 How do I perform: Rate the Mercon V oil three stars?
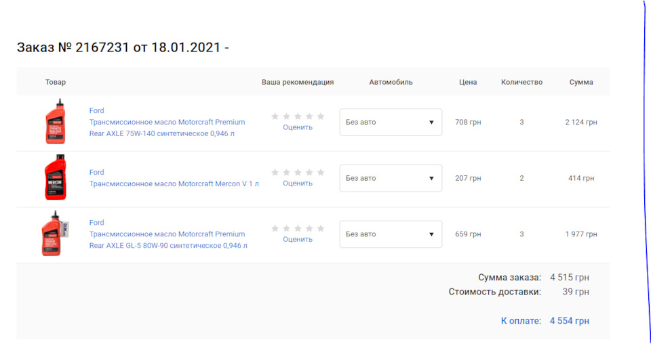pyautogui.click(x=298, y=173)
